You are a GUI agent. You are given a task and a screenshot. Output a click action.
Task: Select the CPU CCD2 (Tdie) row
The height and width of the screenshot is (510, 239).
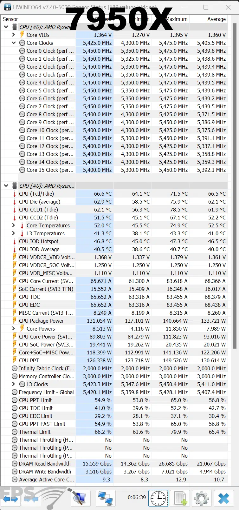114,218
